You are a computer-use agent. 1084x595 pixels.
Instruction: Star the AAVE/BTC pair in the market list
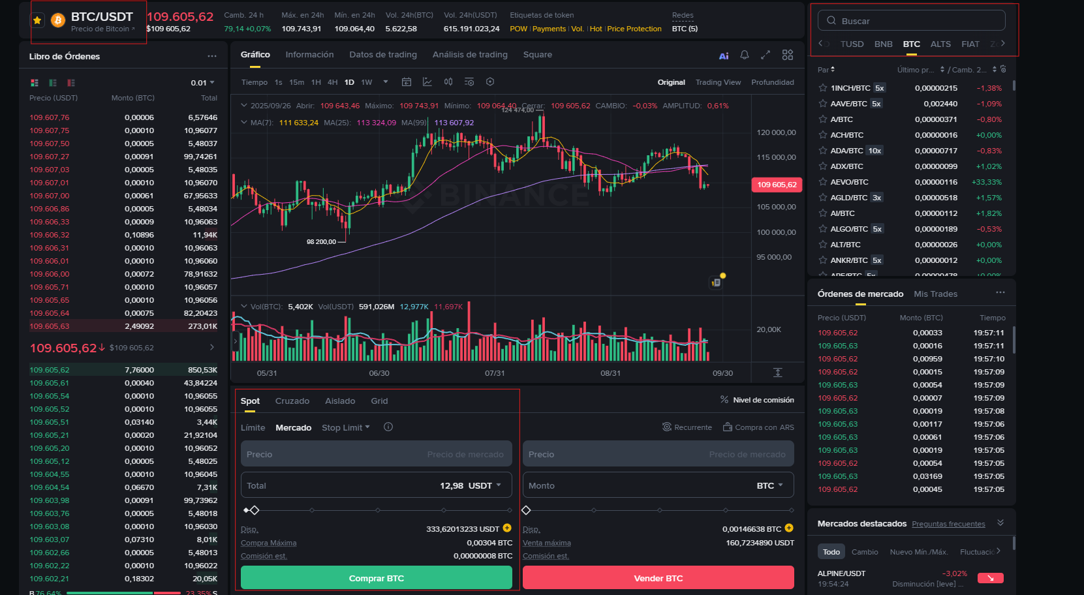coord(822,103)
